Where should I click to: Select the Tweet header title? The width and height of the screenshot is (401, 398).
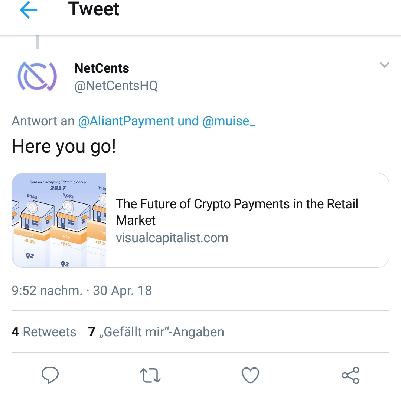(x=93, y=10)
